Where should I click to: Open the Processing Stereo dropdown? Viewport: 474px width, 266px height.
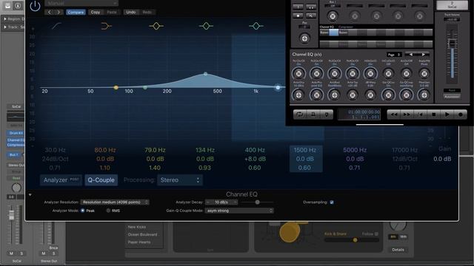click(x=179, y=180)
